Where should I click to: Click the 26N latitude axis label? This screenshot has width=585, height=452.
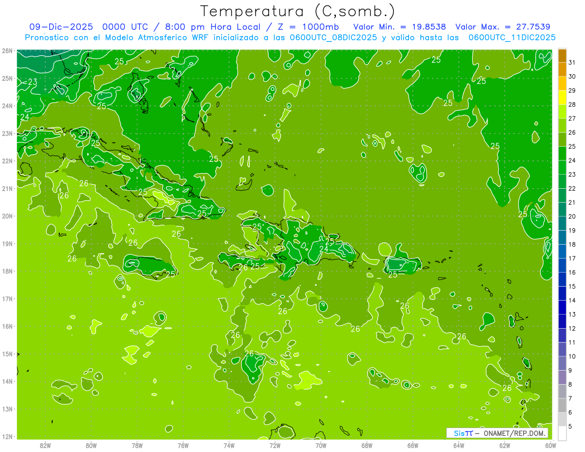coord(7,51)
